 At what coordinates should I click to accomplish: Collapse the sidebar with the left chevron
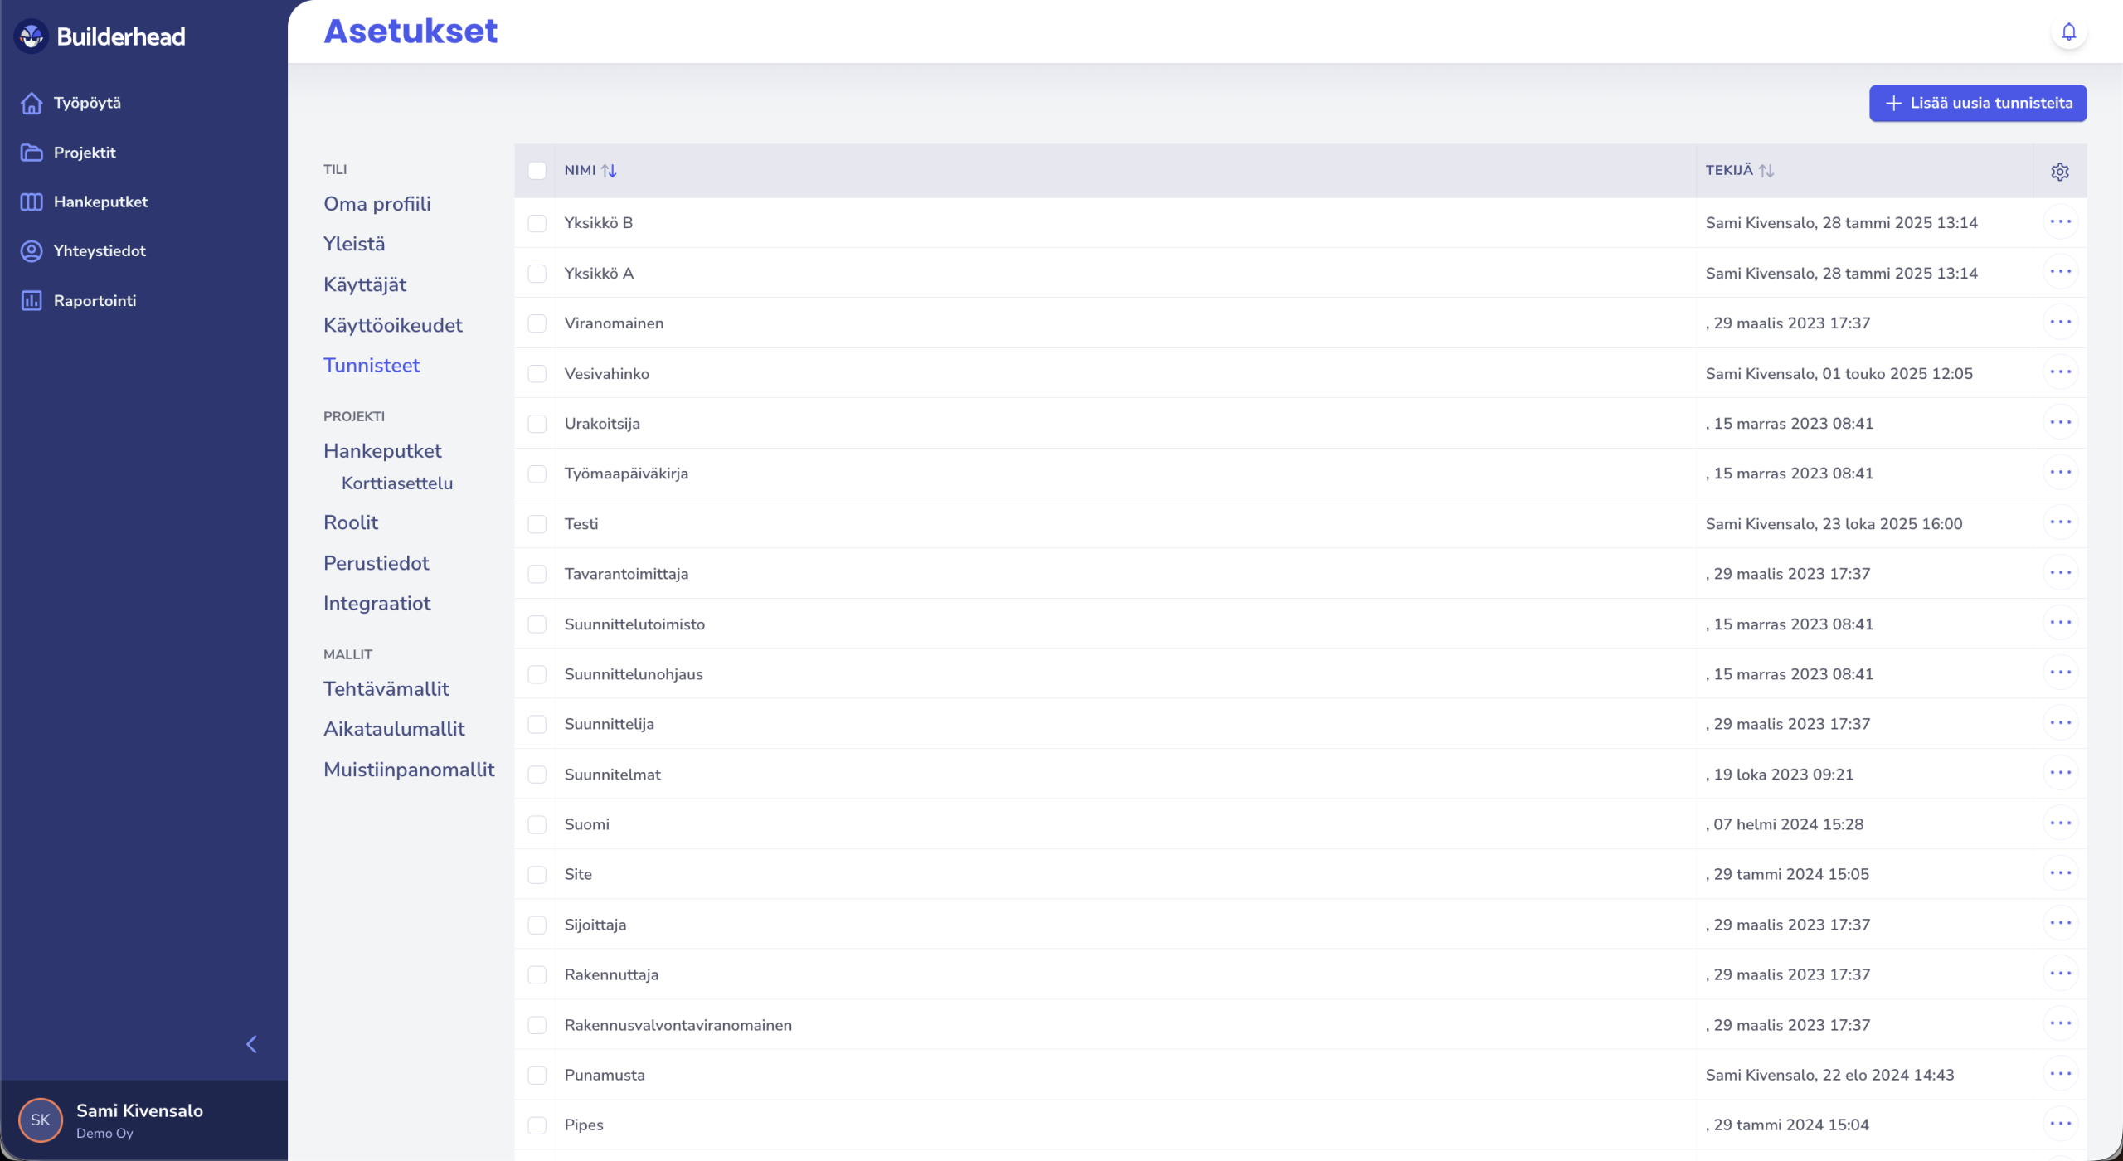tap(252, 1044)
